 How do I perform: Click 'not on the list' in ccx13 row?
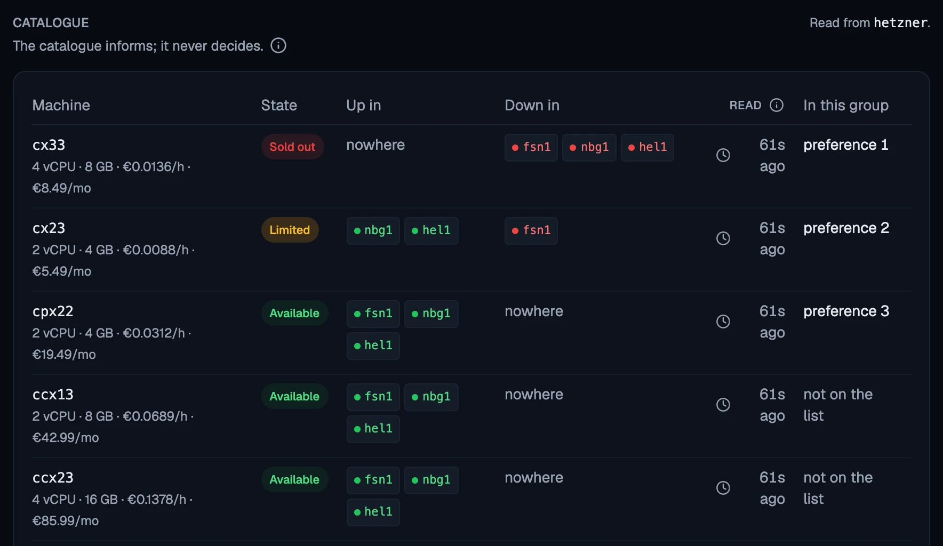[838, 405]
